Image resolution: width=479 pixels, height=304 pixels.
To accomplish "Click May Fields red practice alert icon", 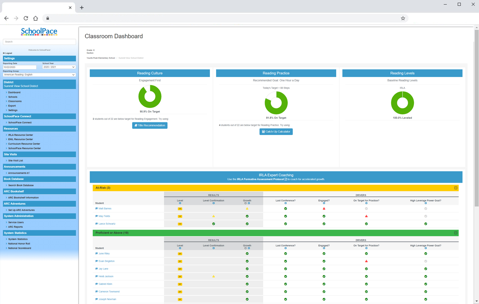I will point(366,216).
